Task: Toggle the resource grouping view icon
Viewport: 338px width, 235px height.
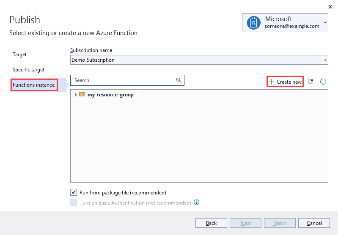Action: pos(311,82)
